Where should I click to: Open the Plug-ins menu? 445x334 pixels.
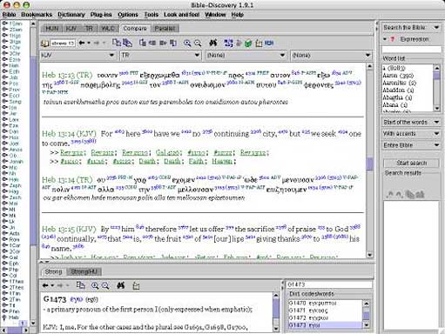click(x=101, y=15)
